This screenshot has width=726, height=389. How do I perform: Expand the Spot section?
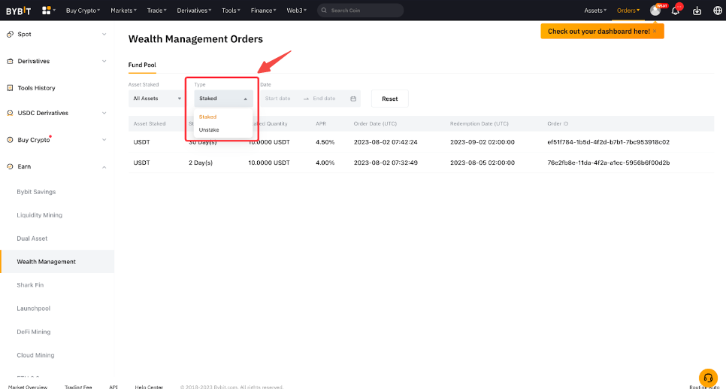pos(104,35)
